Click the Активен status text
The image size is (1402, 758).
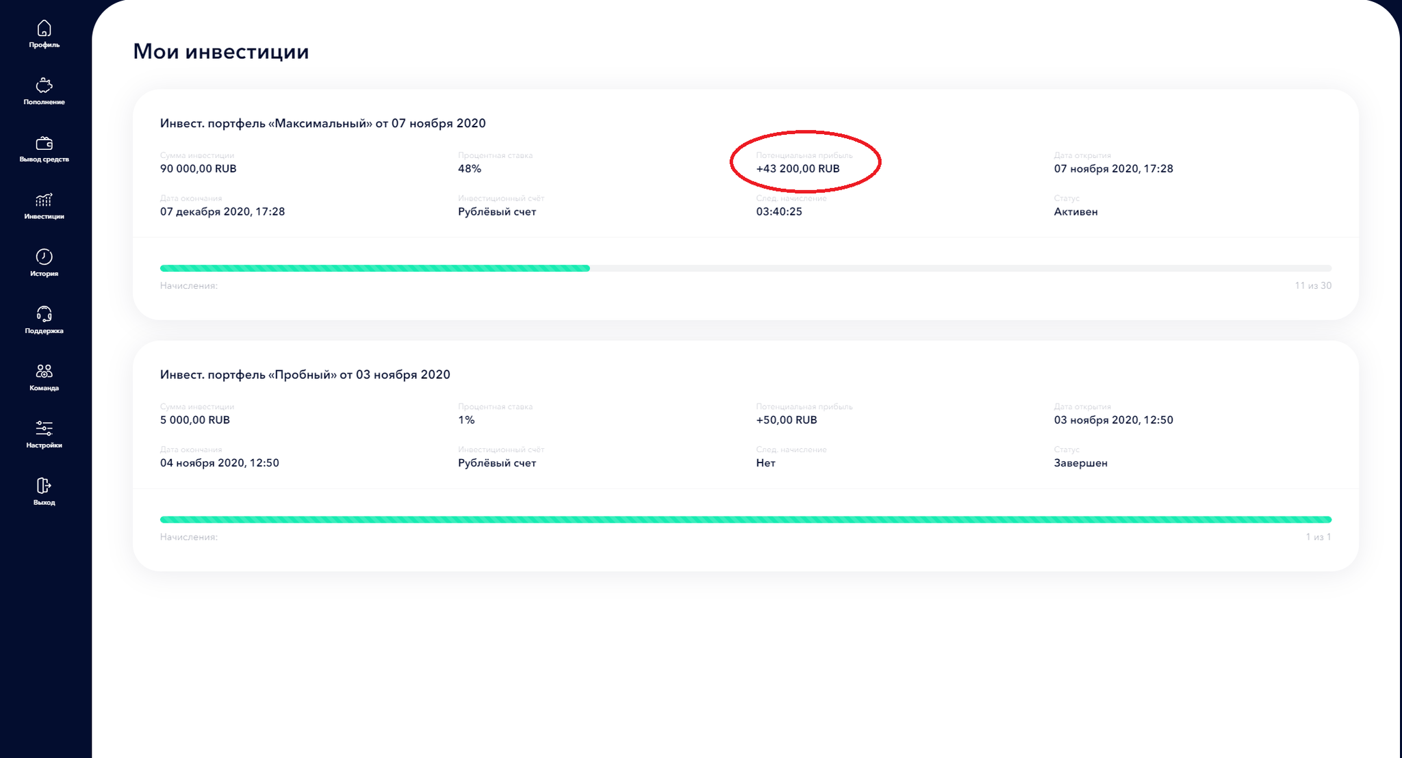point(1075,212)
